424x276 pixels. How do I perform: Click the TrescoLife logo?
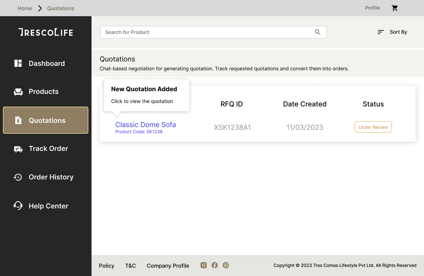point(46,32)
